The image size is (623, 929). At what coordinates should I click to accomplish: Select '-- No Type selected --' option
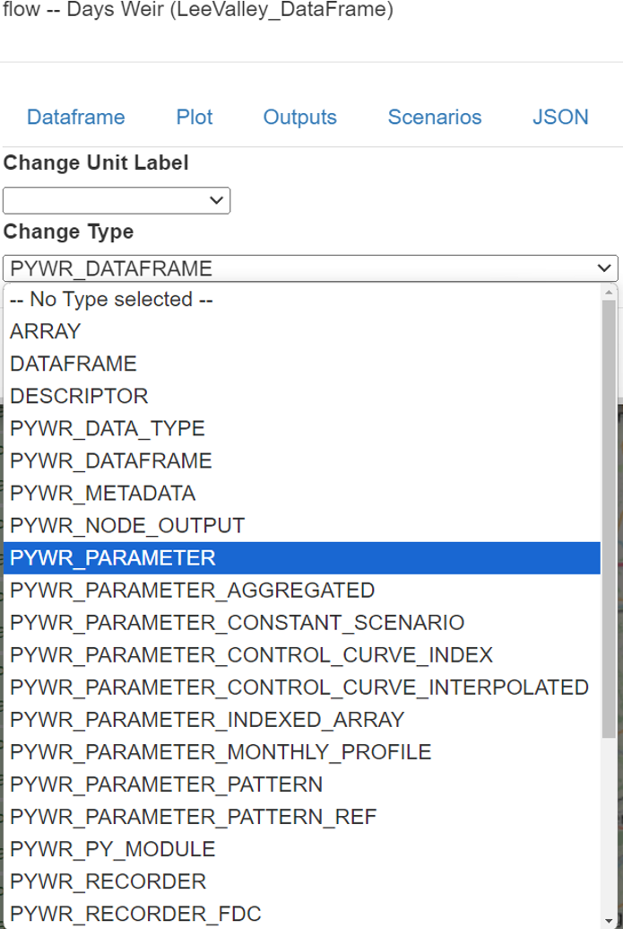tap(111, 300)
